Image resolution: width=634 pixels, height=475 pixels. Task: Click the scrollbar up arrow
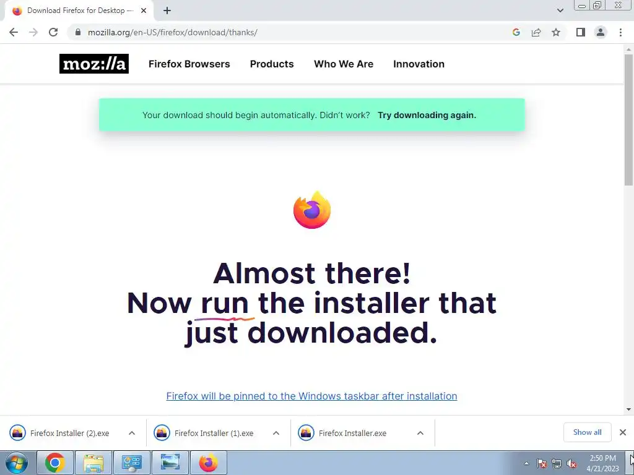pyautogui.click(x=628, y=49)
